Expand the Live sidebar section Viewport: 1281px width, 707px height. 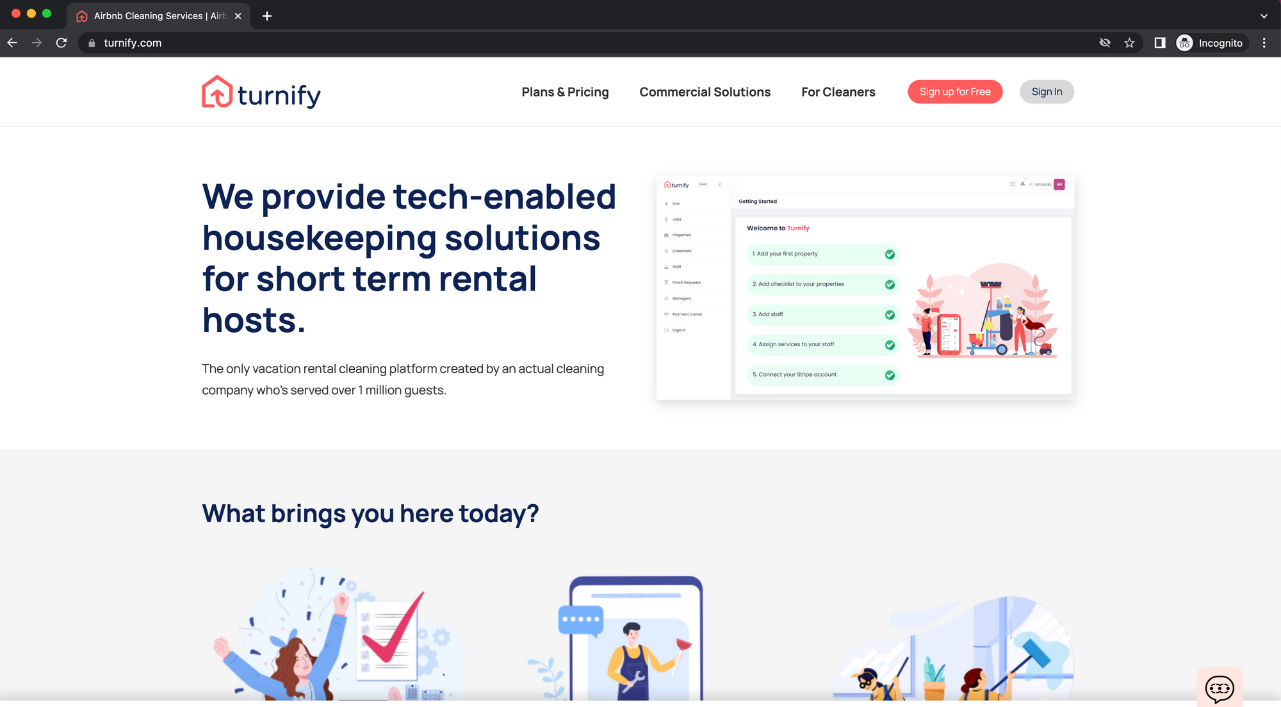[x=677, y=203]
